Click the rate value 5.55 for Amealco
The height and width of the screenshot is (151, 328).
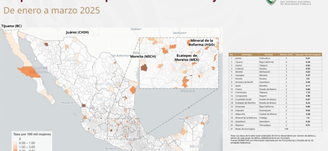tap(308, 82)
